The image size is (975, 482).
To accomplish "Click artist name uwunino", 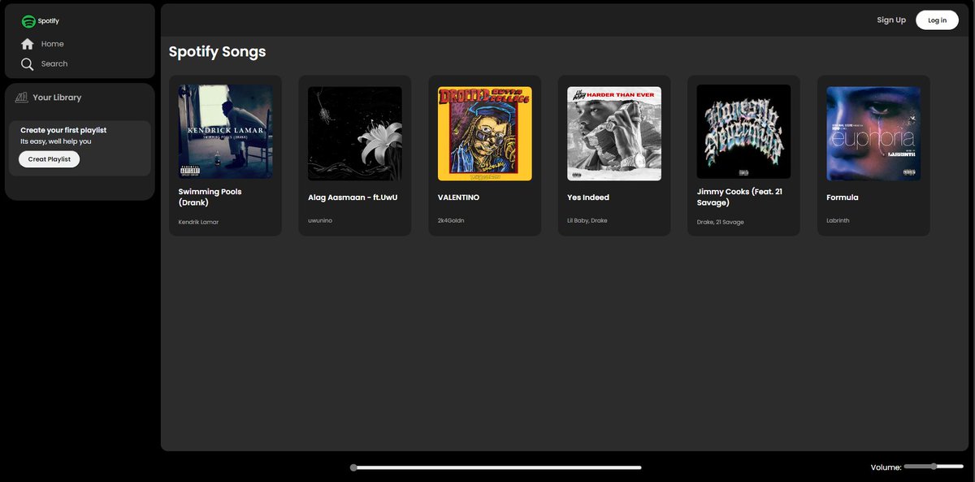I will tap(320, 220).
